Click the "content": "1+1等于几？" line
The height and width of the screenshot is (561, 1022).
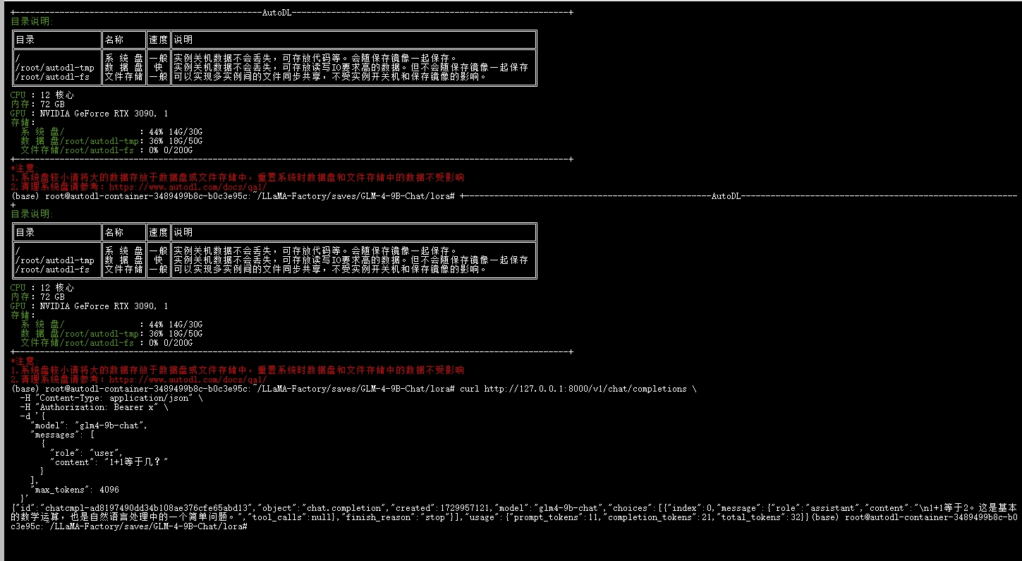pos(109,462)
